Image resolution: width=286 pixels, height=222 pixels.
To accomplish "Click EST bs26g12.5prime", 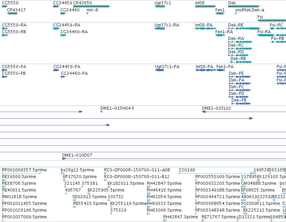I will click(x=63, y=173).
